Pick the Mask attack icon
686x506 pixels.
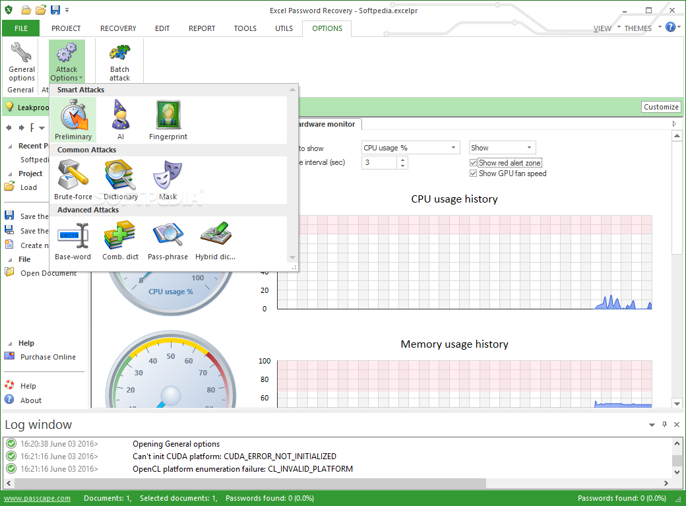pos(168,175)
